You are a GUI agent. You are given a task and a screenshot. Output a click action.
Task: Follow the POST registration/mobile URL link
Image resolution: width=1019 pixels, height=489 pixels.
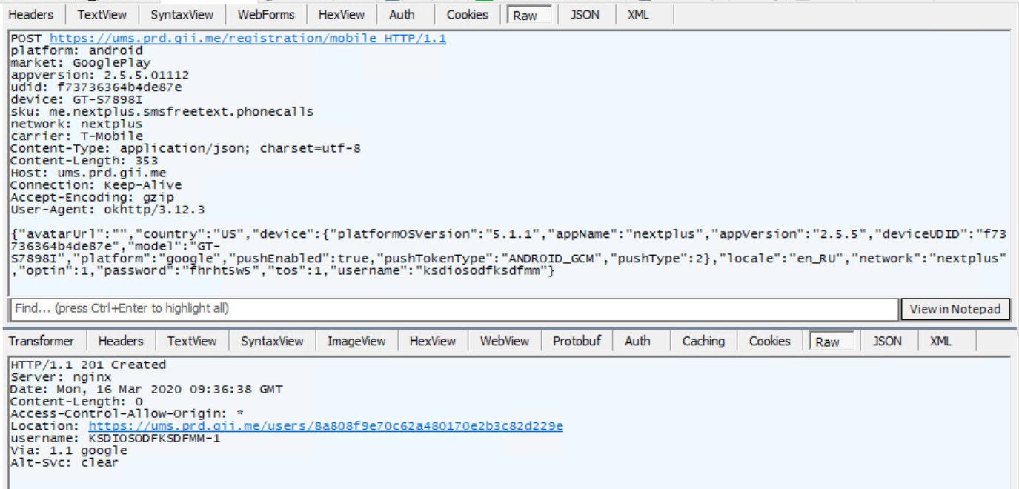(248, 39)
